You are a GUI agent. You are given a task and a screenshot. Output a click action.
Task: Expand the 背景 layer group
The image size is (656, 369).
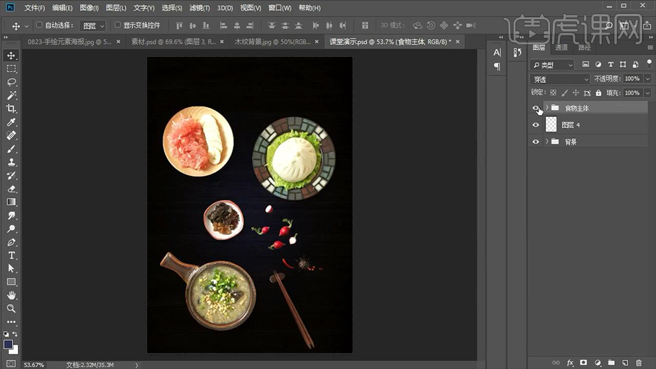click(x=547, y=142)
